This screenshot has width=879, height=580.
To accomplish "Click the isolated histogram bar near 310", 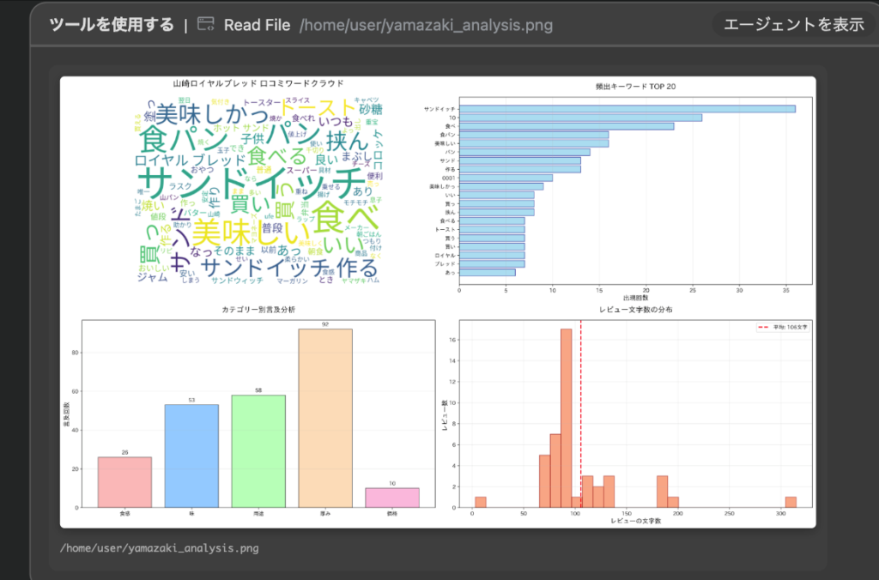I will pyautogui.click(x=791, y=502).
